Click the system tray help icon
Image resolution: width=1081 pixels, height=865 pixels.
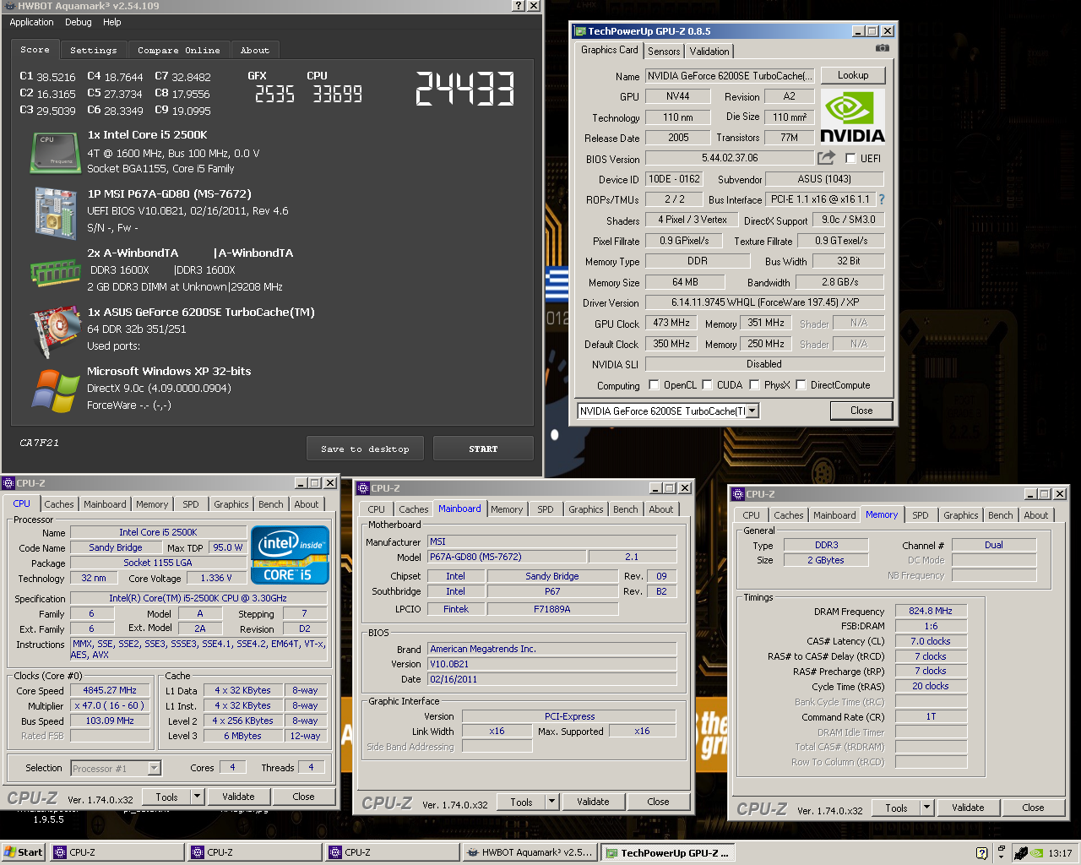(x=981, y=853)
